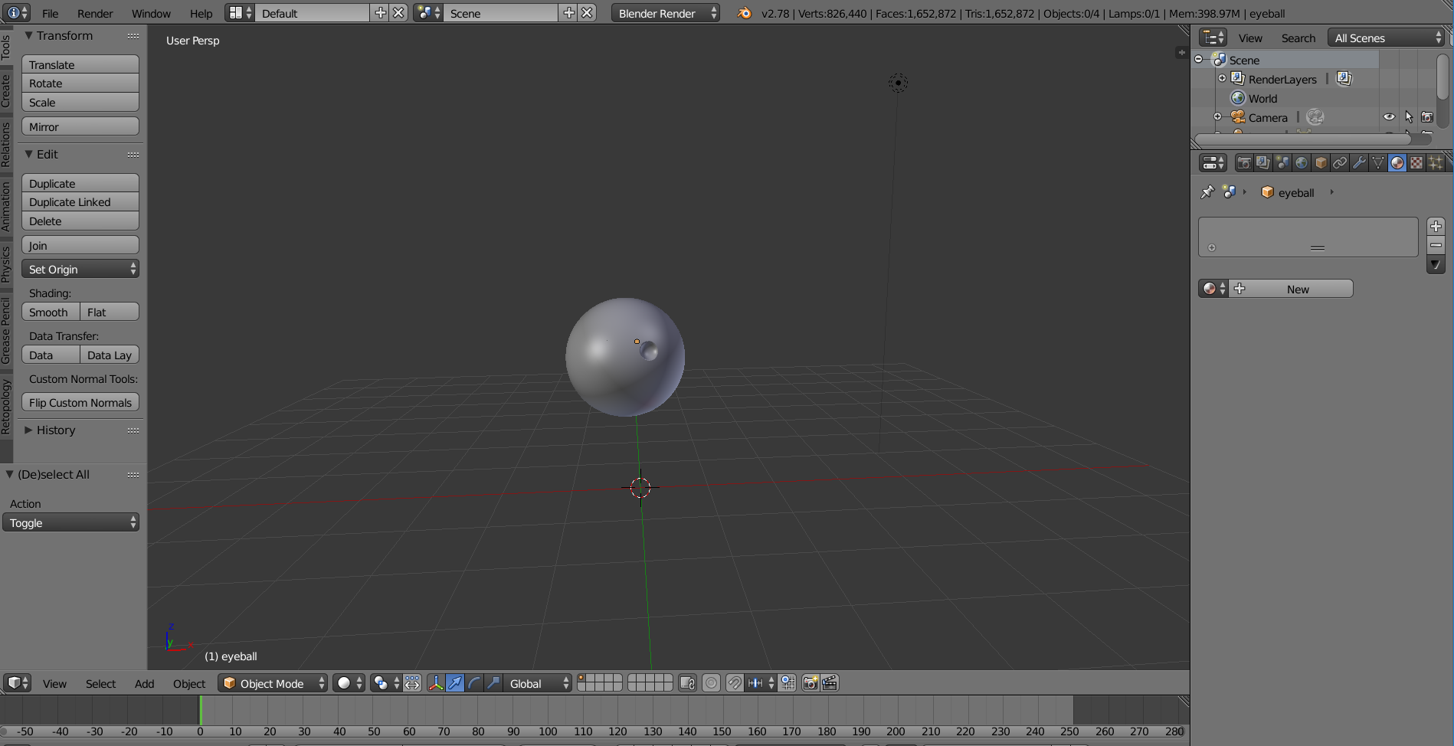This screenshot has height=746, width=1454.
Task: Hide the Camera using the eye toggle
Action: [1390, 116]
